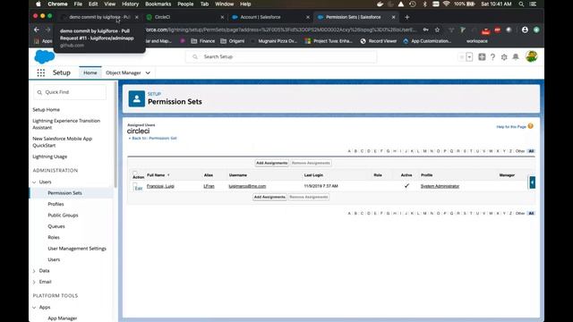Expand the Object Manager tab dropdown
This screenshot has width=573, height=322.
point(148,73)
